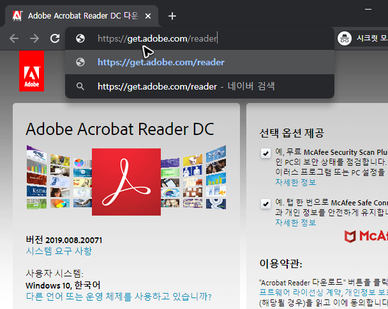Open the incognito mode (시크릿 모드) icon
This screenshot has width=388, height=309.
click(x=345, y=38)
